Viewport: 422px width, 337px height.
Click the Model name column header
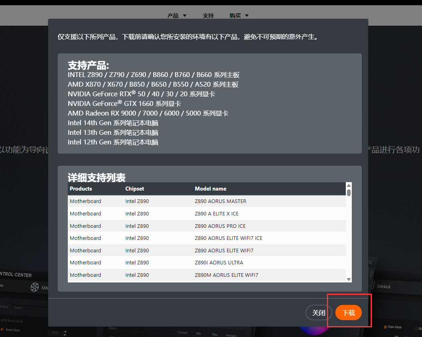click(x=210, y=189)
